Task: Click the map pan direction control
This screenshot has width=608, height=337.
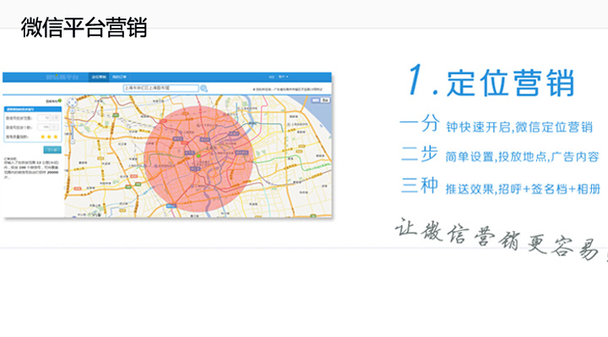Action: pos(72,102)
